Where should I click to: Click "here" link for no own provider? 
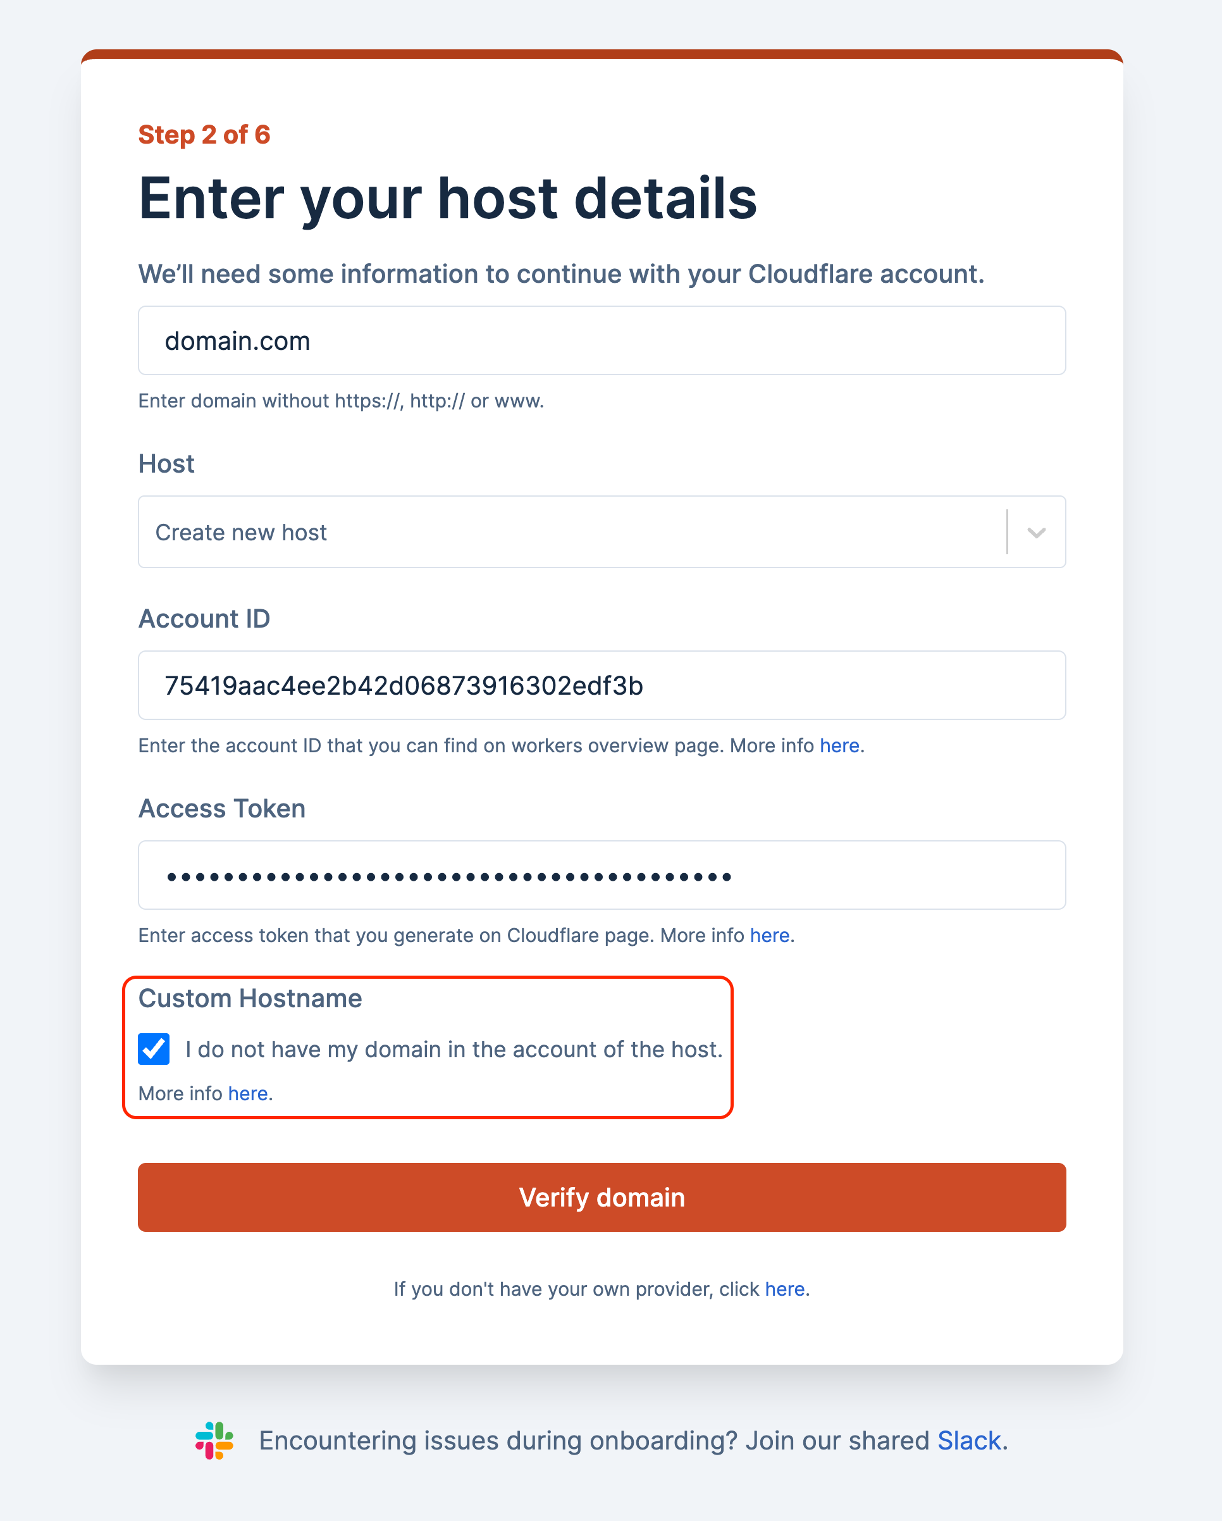point(785,1289)
